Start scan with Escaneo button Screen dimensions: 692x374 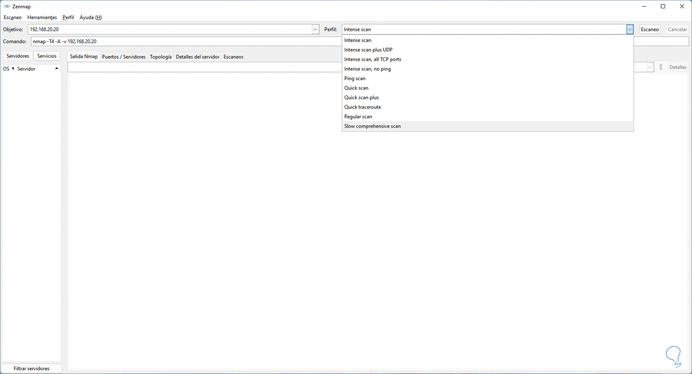650,29
